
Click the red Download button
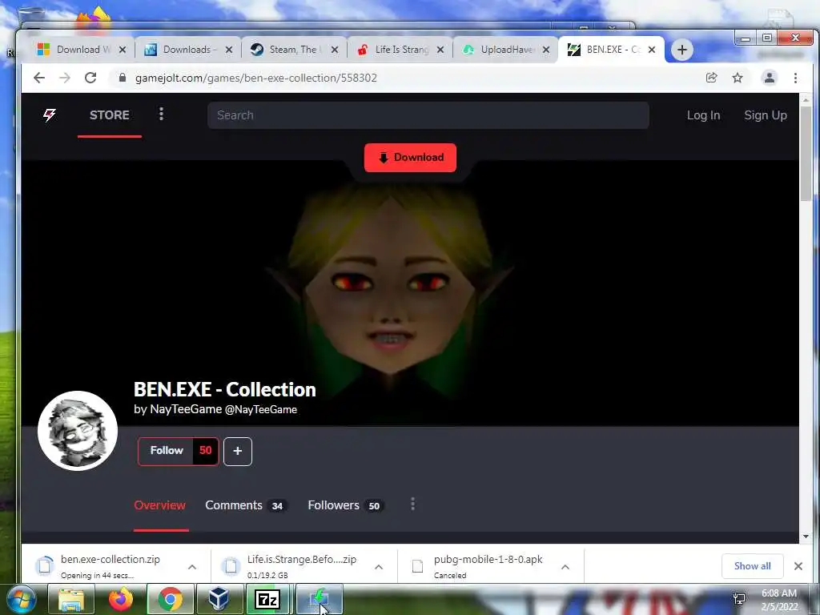[x=410, y=158]
